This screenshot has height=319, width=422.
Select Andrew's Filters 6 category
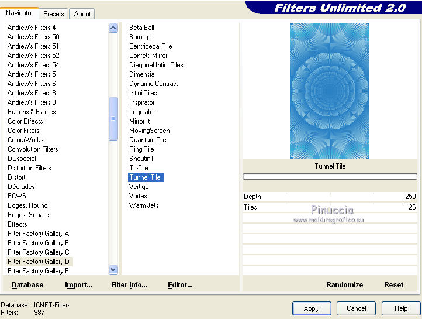[x=32, y=84]
